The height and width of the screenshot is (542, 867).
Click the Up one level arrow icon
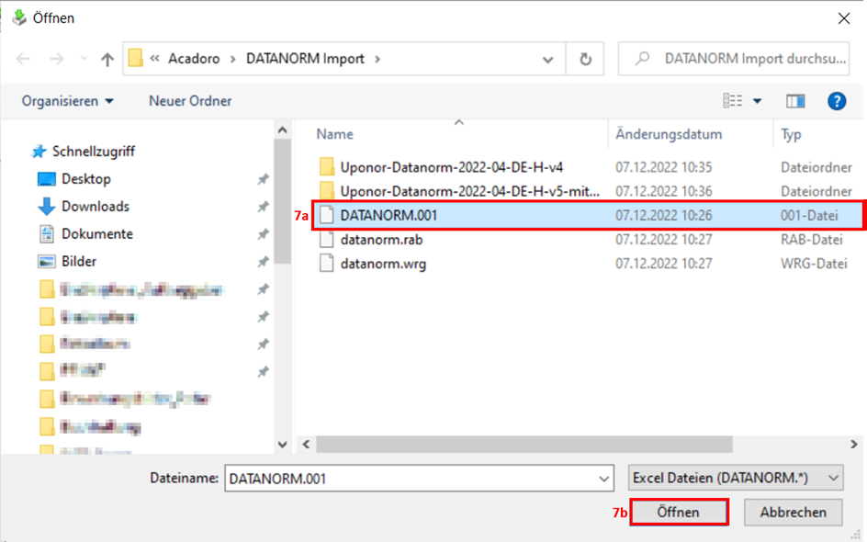coord(107,60)
